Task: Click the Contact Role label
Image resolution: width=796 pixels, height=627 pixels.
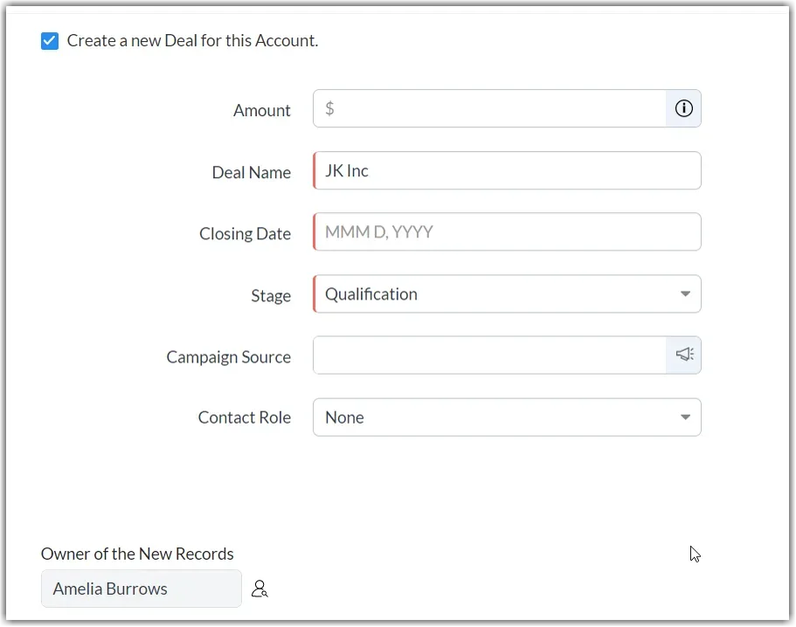Action: pos(244,417)
